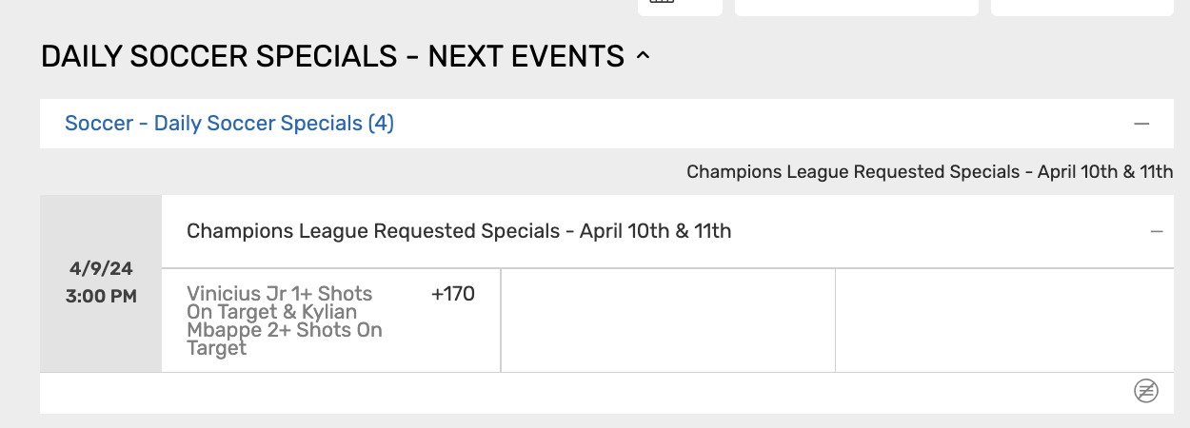The height and width of the screenshot is (428, 1190).
Task: Click the DAILY SOCCER SPECIALS - NEXT EVENTS heading
Action: point(332,57)
